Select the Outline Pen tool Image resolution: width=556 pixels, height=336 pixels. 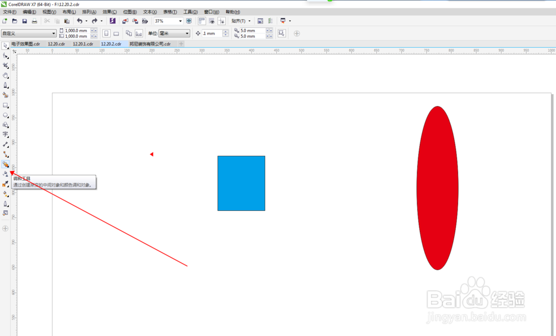6,204
